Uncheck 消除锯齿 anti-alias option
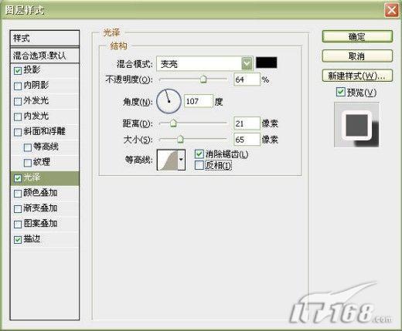The width and height of the screenshot is (402, 331). pos(199,154)
